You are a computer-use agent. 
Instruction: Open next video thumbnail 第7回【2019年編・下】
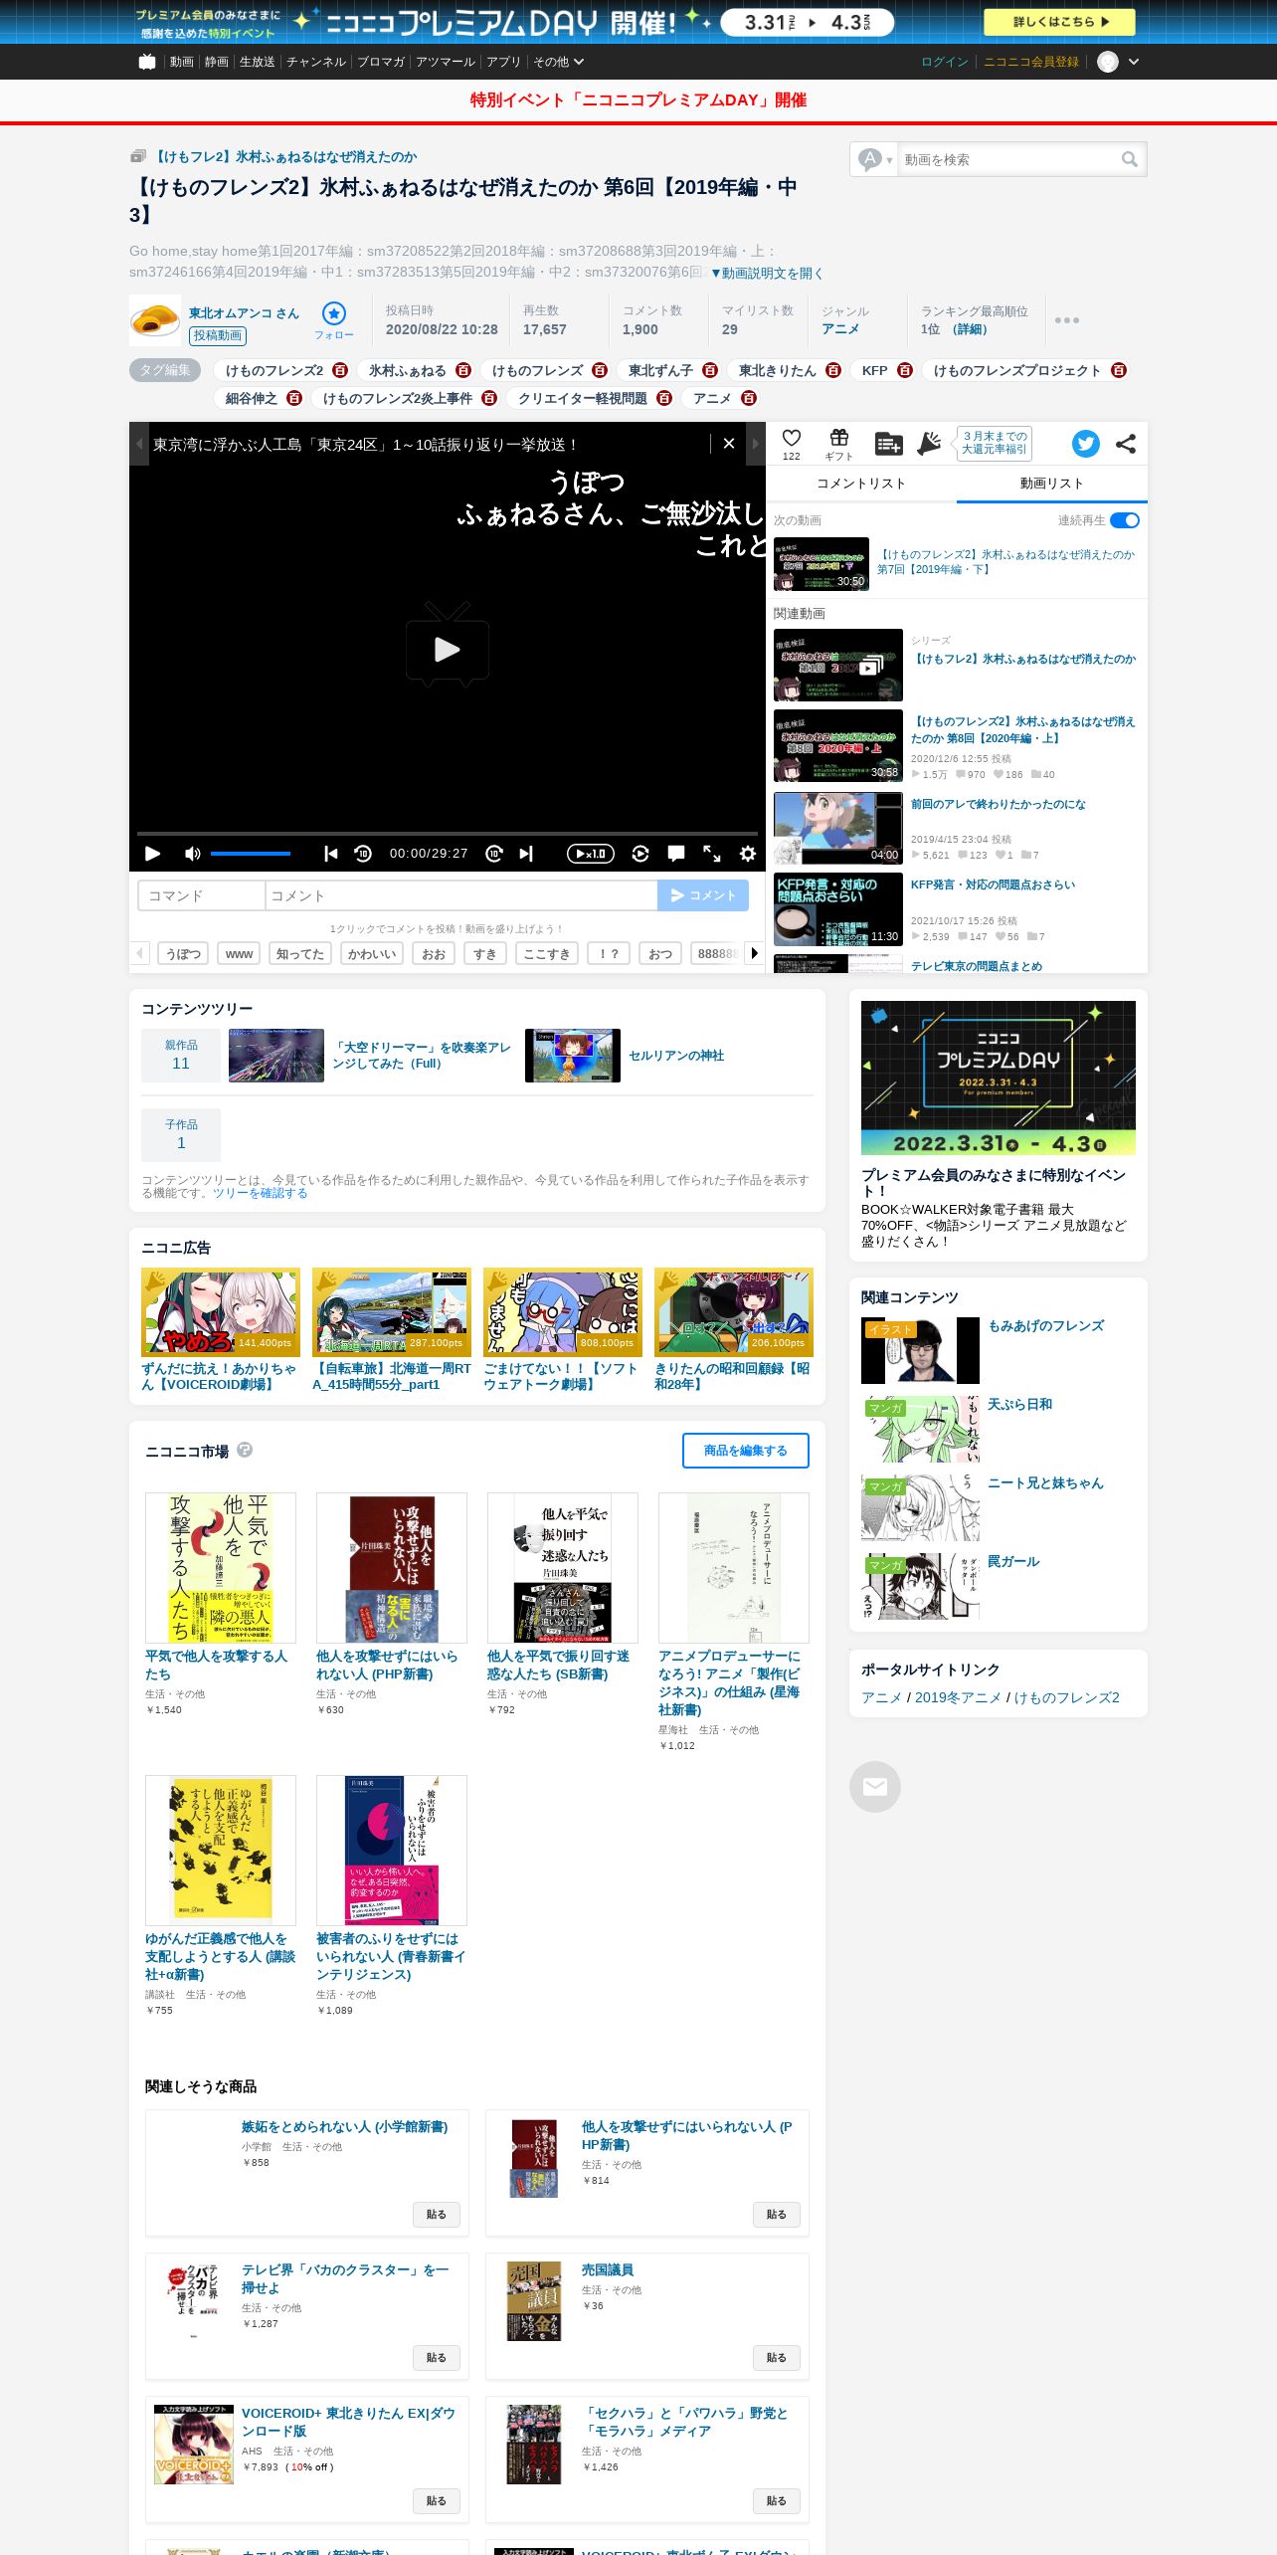point(821,564)
